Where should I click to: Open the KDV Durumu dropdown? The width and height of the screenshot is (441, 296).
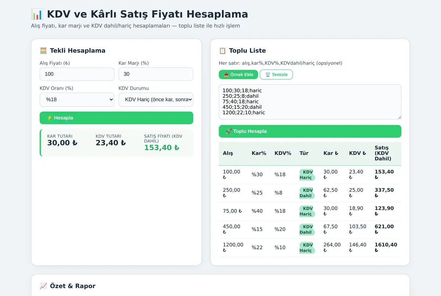pyautogui.click(x=156, y=100)
